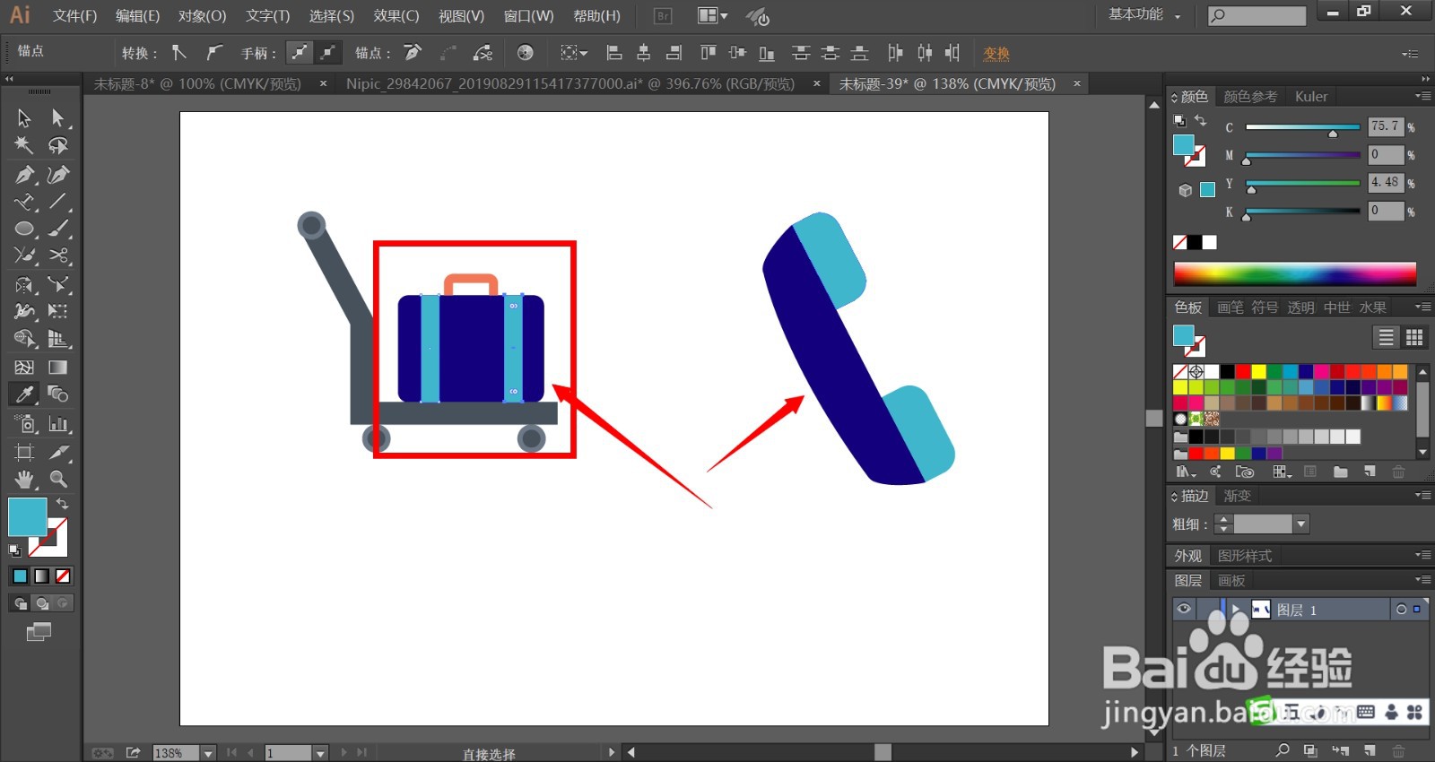Switch swatches to thumbnail view
1435x762 pixels.
[1414, 337]
